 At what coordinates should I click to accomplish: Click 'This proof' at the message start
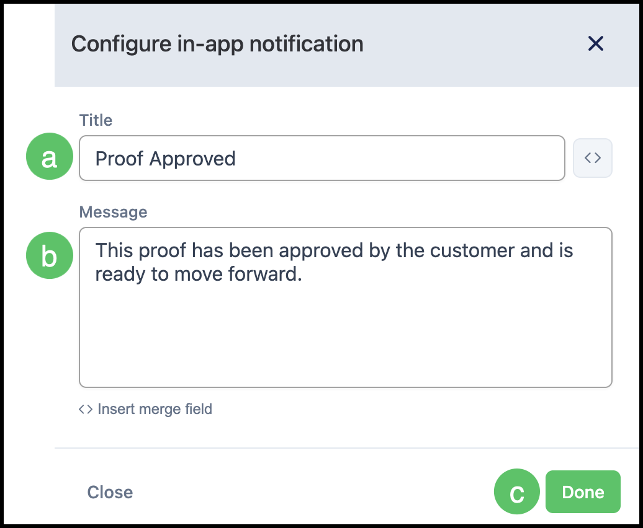coord(141,250)
